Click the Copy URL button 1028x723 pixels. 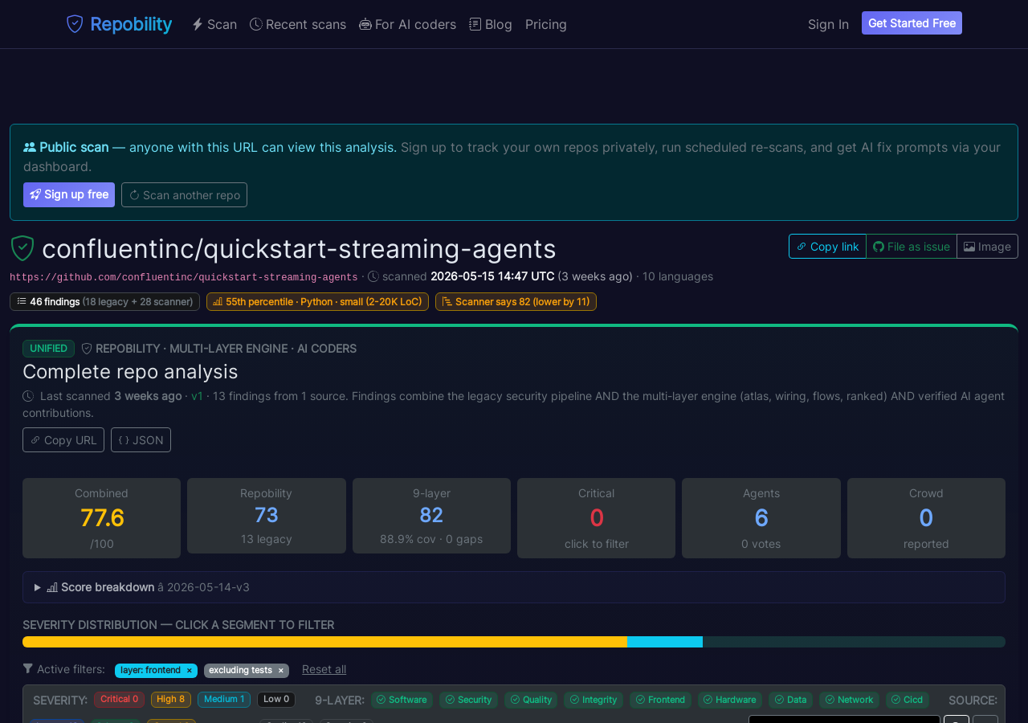[x=63, y=440]
